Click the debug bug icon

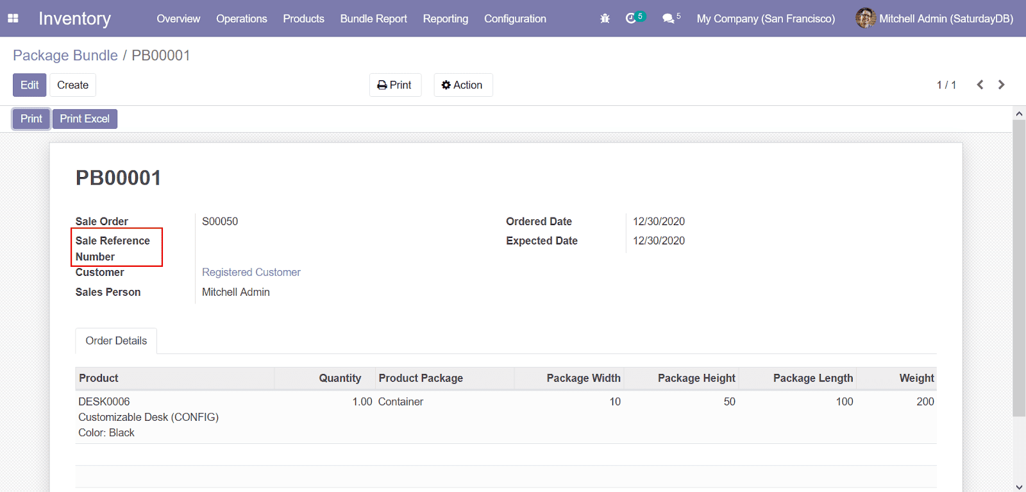point(605,19)
